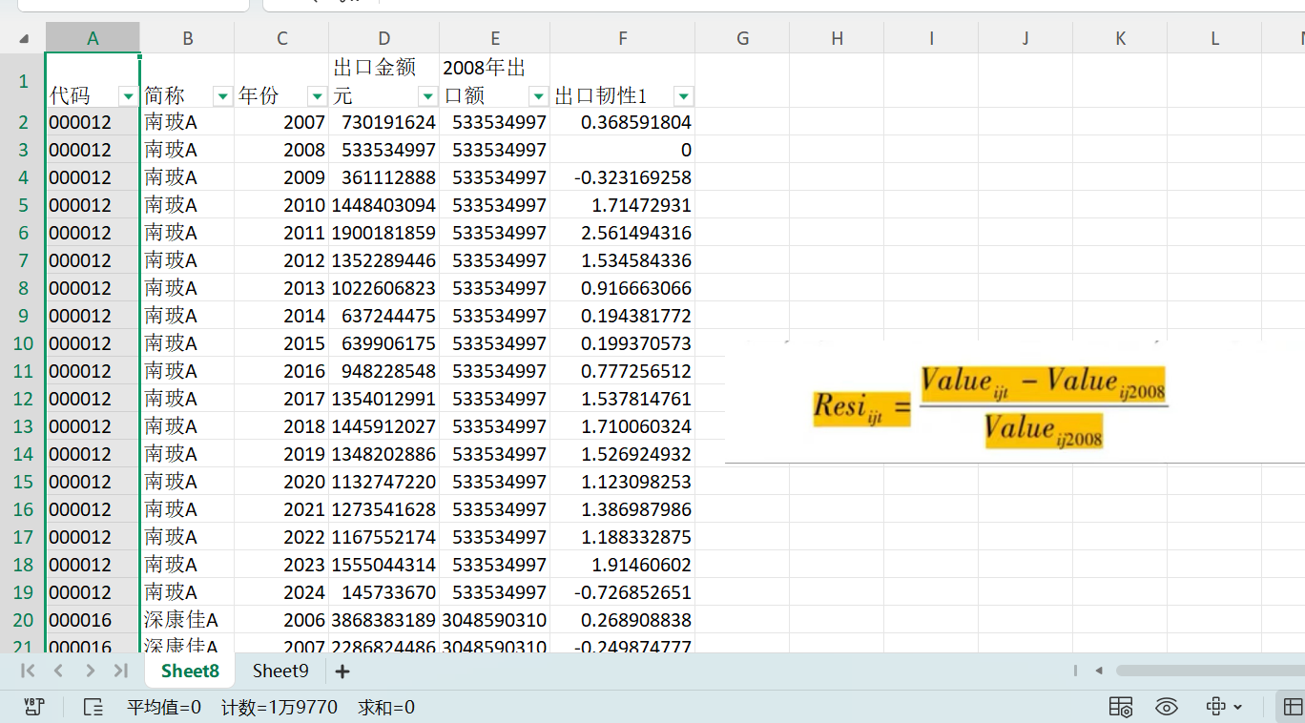Open the filter dropdown for 出口韧性1
The image size is (1305, 723).
pyautogui.click(x=683, y=95)
